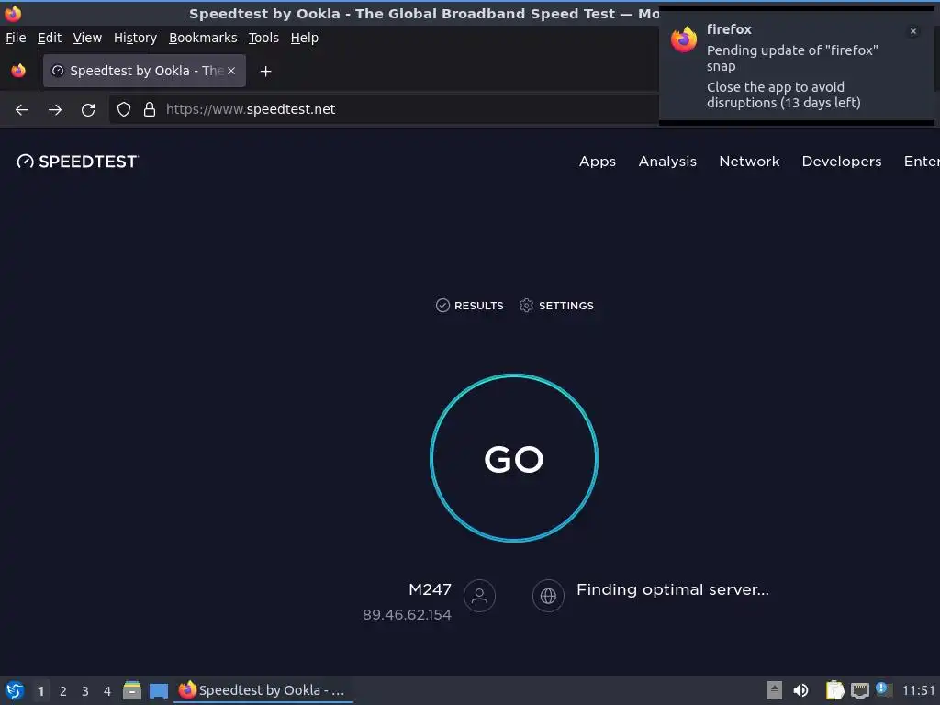Click the Settings gear icon
Image resolution: width=940 pixels, height=705 pixels.
526,306
